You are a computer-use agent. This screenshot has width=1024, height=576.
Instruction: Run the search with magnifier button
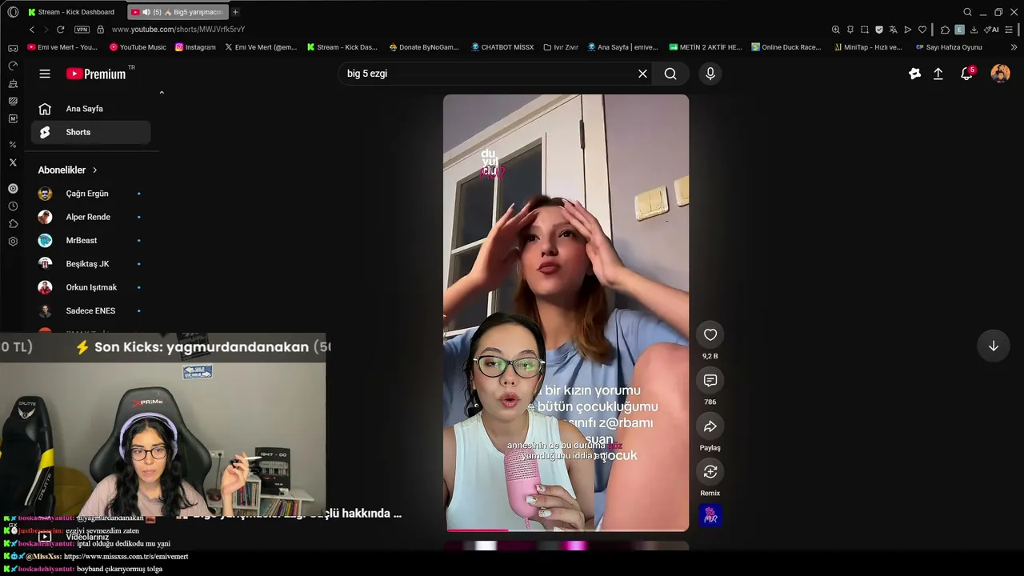point(670,74)
